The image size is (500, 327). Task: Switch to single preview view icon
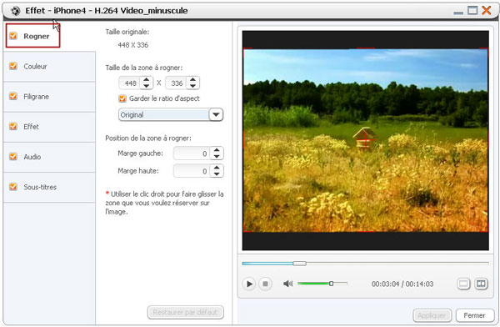pos(463,284)
